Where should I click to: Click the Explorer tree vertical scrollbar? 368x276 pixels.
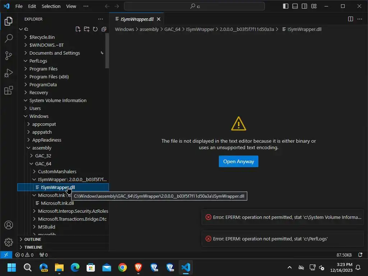point(107,51)
